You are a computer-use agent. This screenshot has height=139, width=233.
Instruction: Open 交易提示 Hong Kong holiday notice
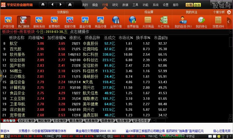[42, 131]
